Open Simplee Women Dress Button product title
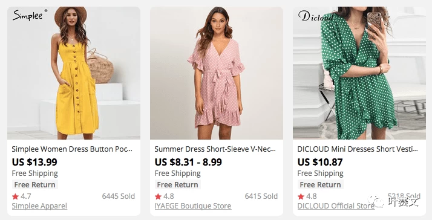The height and width of the screenshot is (220, 432). click(72, 149)
